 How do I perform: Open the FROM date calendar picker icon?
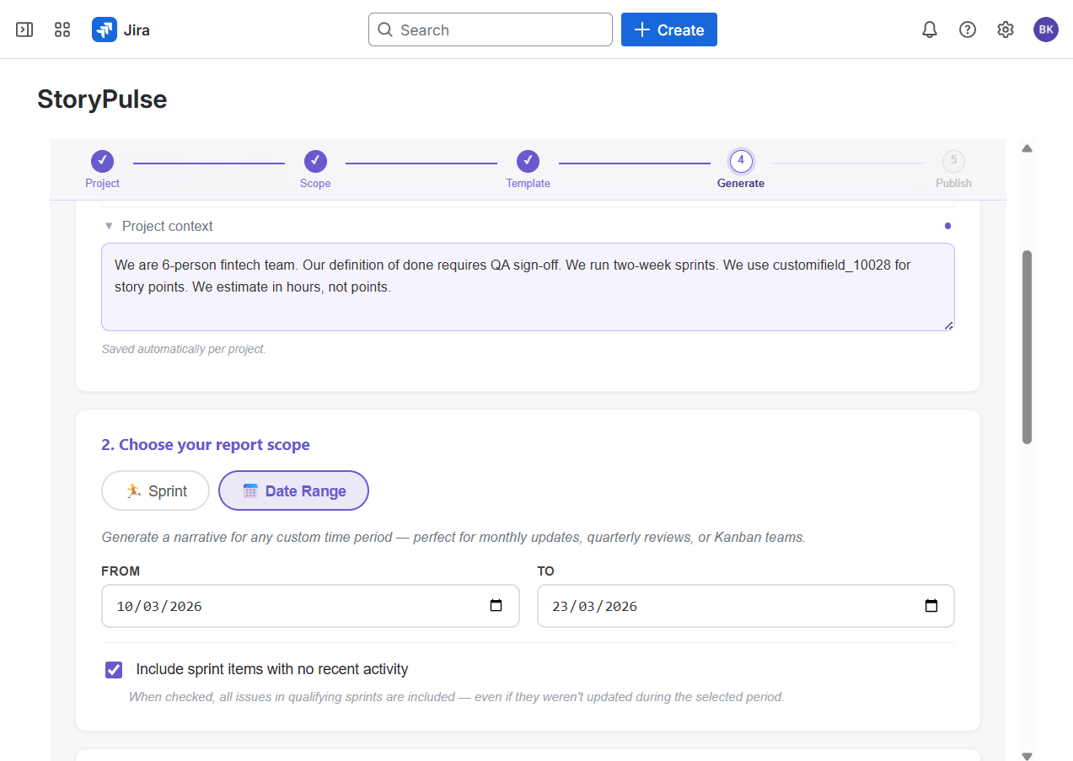(x=496, y=606)
